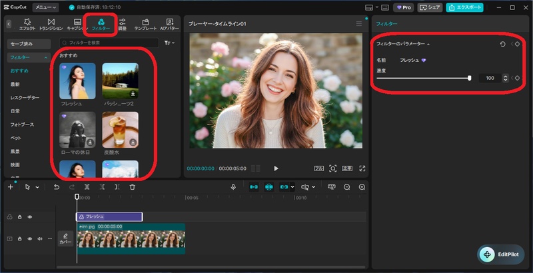533x273 pixels.
Task: Open the 調整 adjustment tab
Action: click(123, 25)
